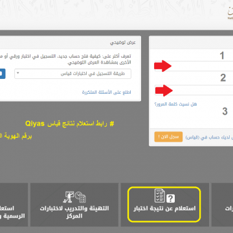
Task: Click the question mark box icon
Action: coord(170,198)
